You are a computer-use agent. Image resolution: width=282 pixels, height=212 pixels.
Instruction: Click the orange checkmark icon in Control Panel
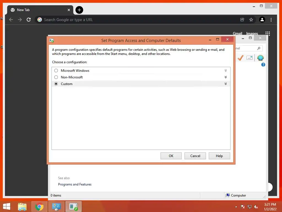point(240,58)
